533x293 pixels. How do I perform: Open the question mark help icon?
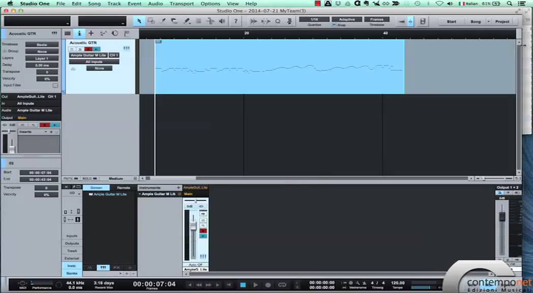[235, 21]
